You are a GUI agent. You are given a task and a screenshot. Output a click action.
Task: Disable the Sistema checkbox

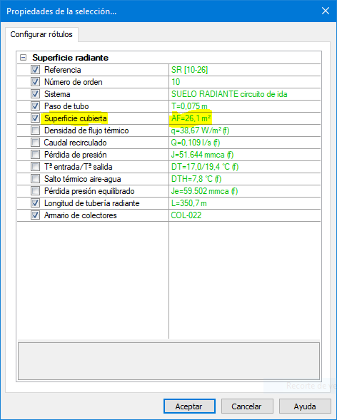coord(35,93)
